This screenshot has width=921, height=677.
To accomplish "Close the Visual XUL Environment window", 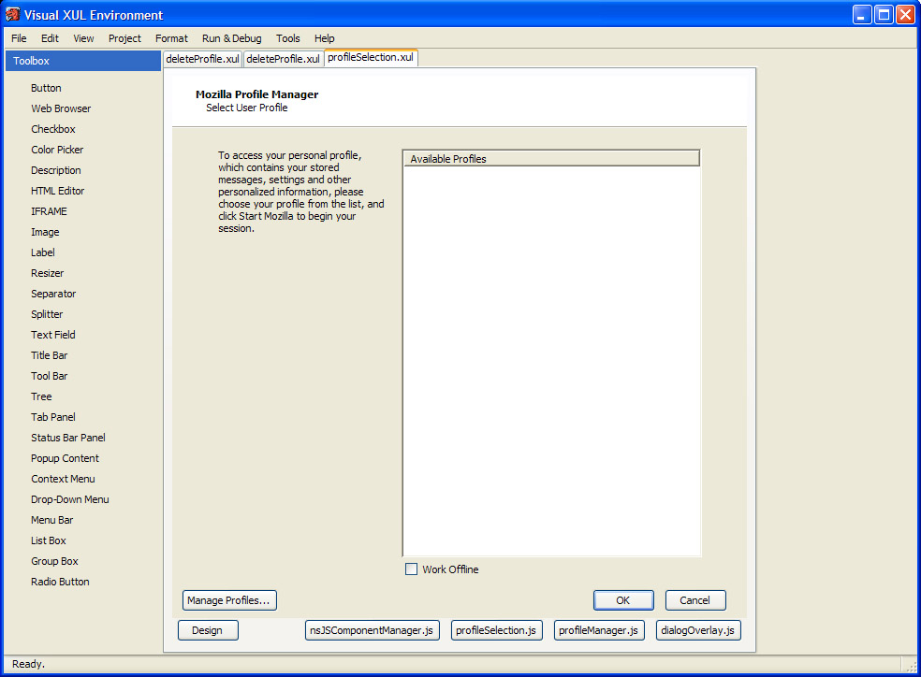I will [904, 14].
